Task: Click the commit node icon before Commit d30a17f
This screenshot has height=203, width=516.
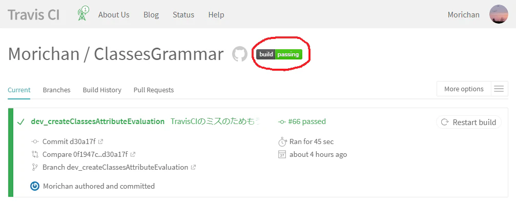Action: pyautogui.click(x=35, y=142)
